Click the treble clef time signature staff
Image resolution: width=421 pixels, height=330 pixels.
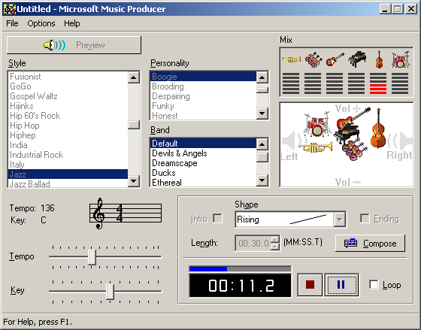click(x=126, y=213)
